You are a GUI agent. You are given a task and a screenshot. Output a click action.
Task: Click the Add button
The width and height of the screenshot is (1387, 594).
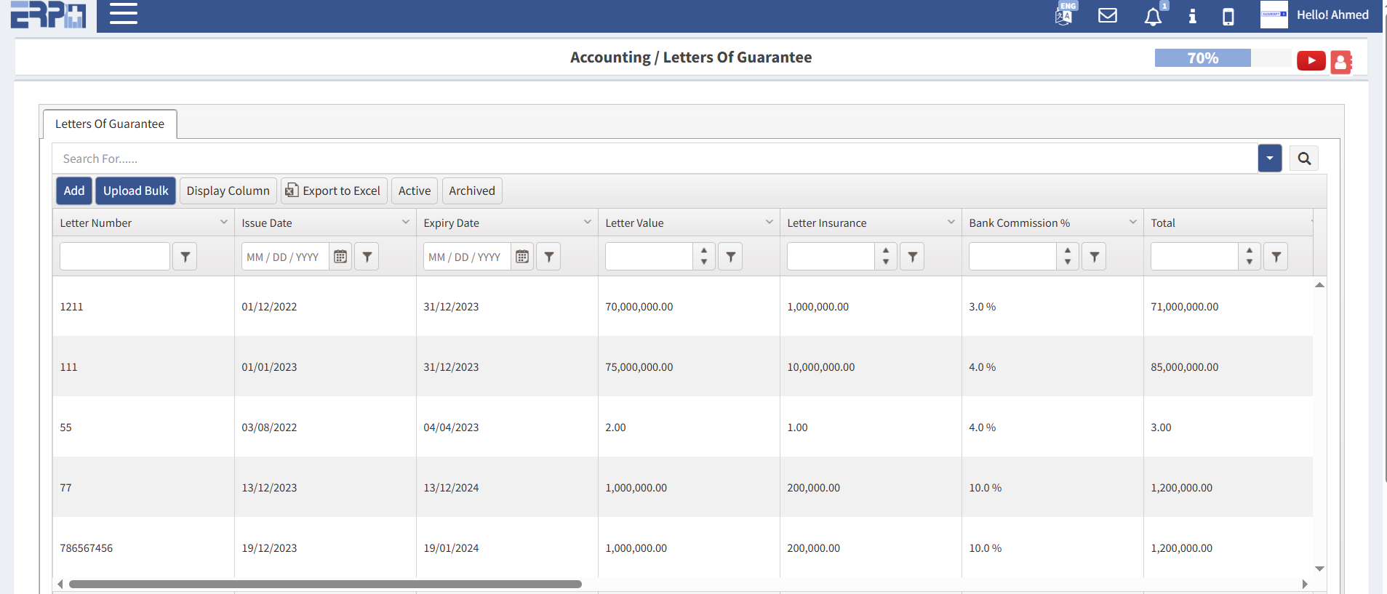click(x=74, y=191)
